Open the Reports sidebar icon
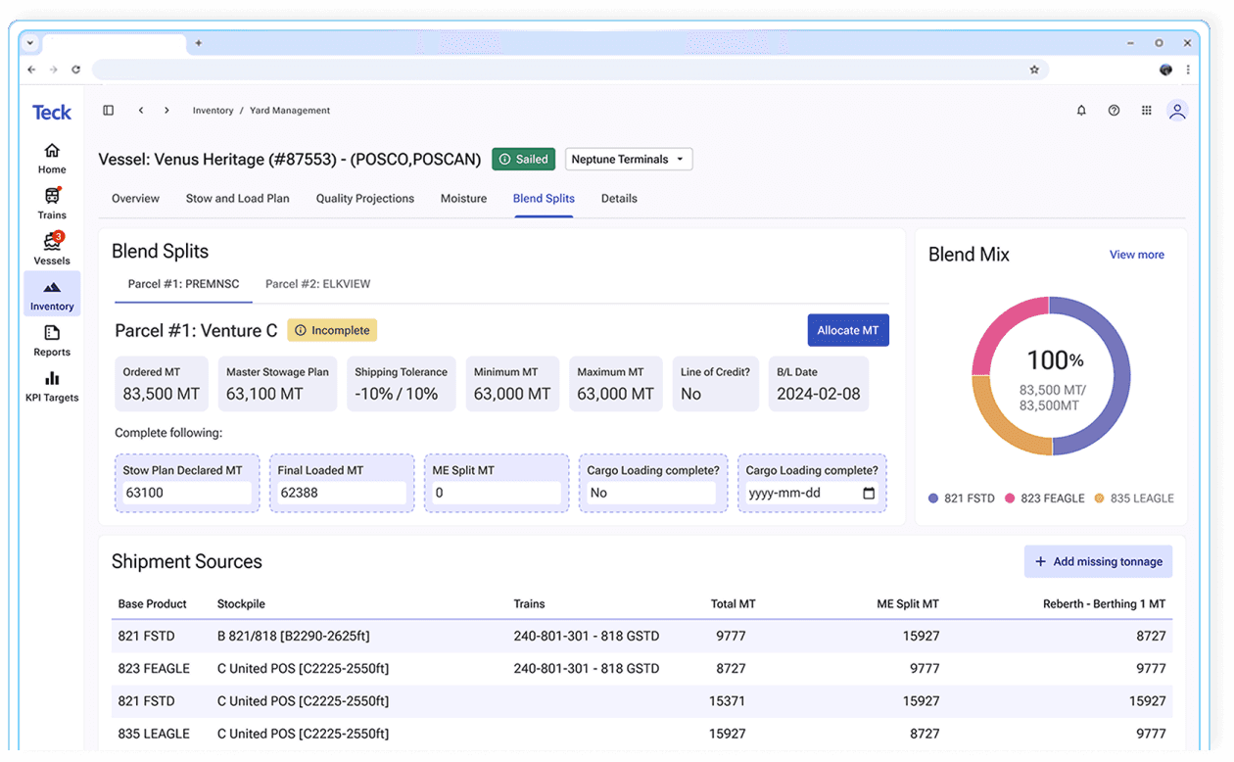Screen dimensions: 1234x762 pyautogui.click(x=52, y=340)
